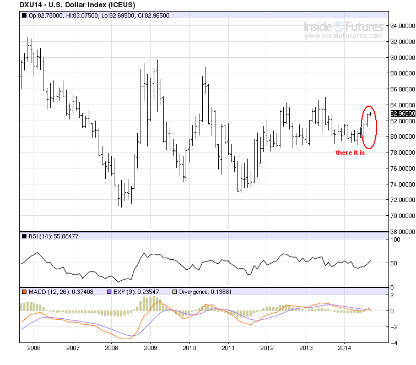Select the 2006 year label on time axis

[x=34, y=348]
